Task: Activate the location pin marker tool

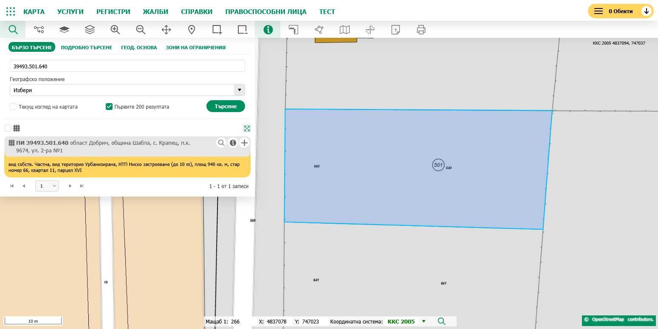Action: pyautogui.click(x=192, y=30)
